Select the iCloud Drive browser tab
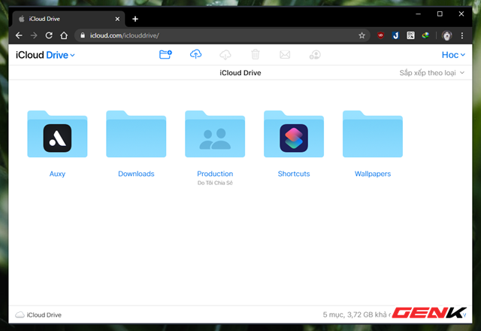This screenshot has width=481, height=331. pyautogui.click(x=68, y=19)
